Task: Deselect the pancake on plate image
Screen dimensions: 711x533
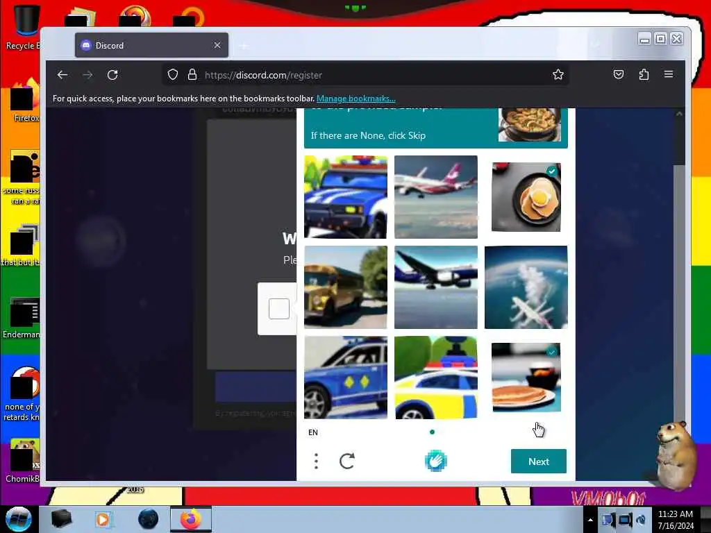Action: pyautogui.click(x=526, y=377)
